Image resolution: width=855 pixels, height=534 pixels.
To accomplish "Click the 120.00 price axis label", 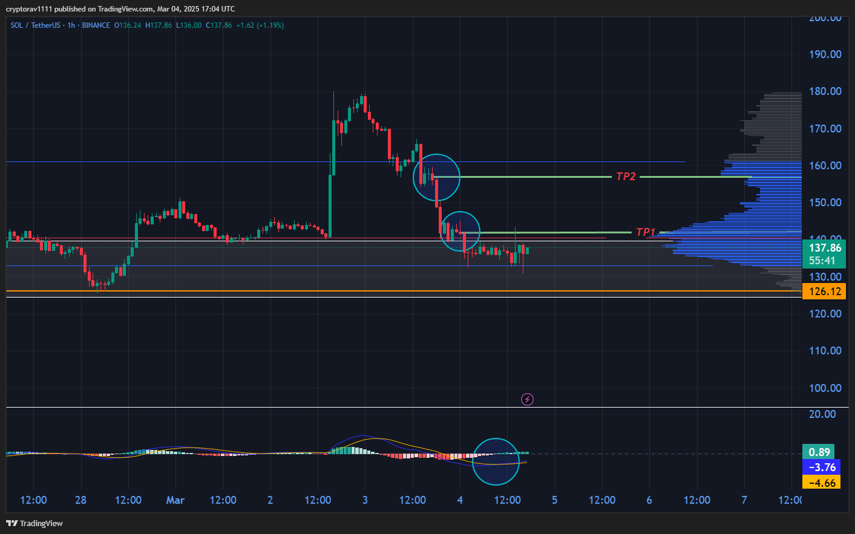I will tap(825, 314).
